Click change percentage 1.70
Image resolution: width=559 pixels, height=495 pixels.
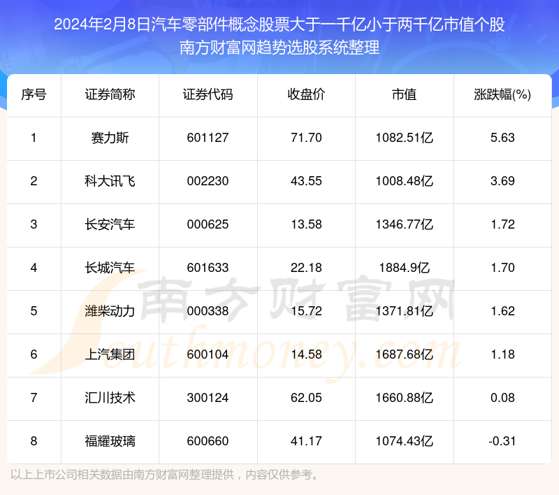click(x=502, y=268)
